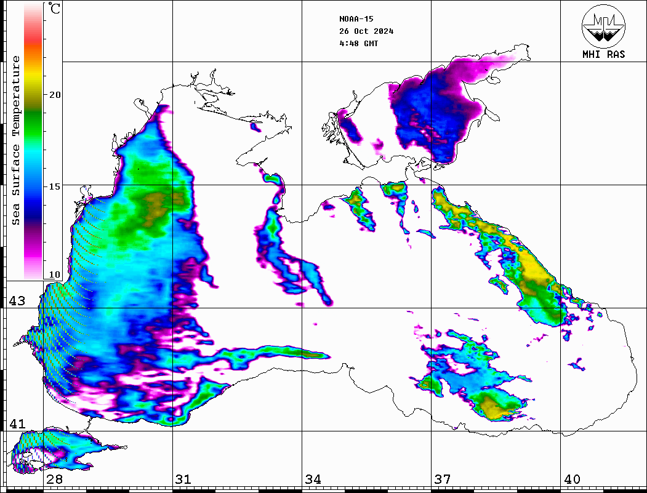This screenshot has width=647, height=493.
Task: Click the 'Sea Surface Temperature' vertical title
Action: click(15, 140)
